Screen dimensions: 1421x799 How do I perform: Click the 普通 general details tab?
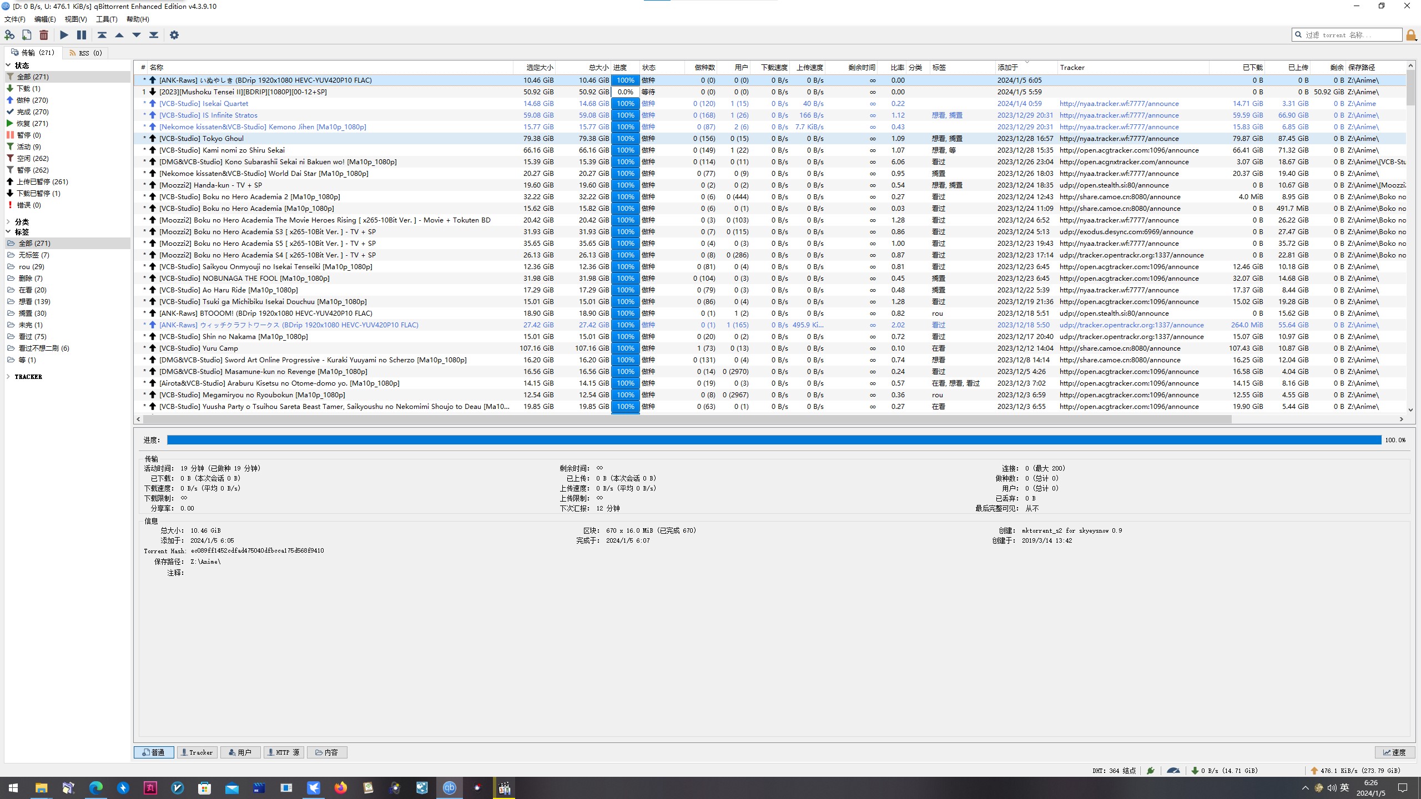click(154, 752)
